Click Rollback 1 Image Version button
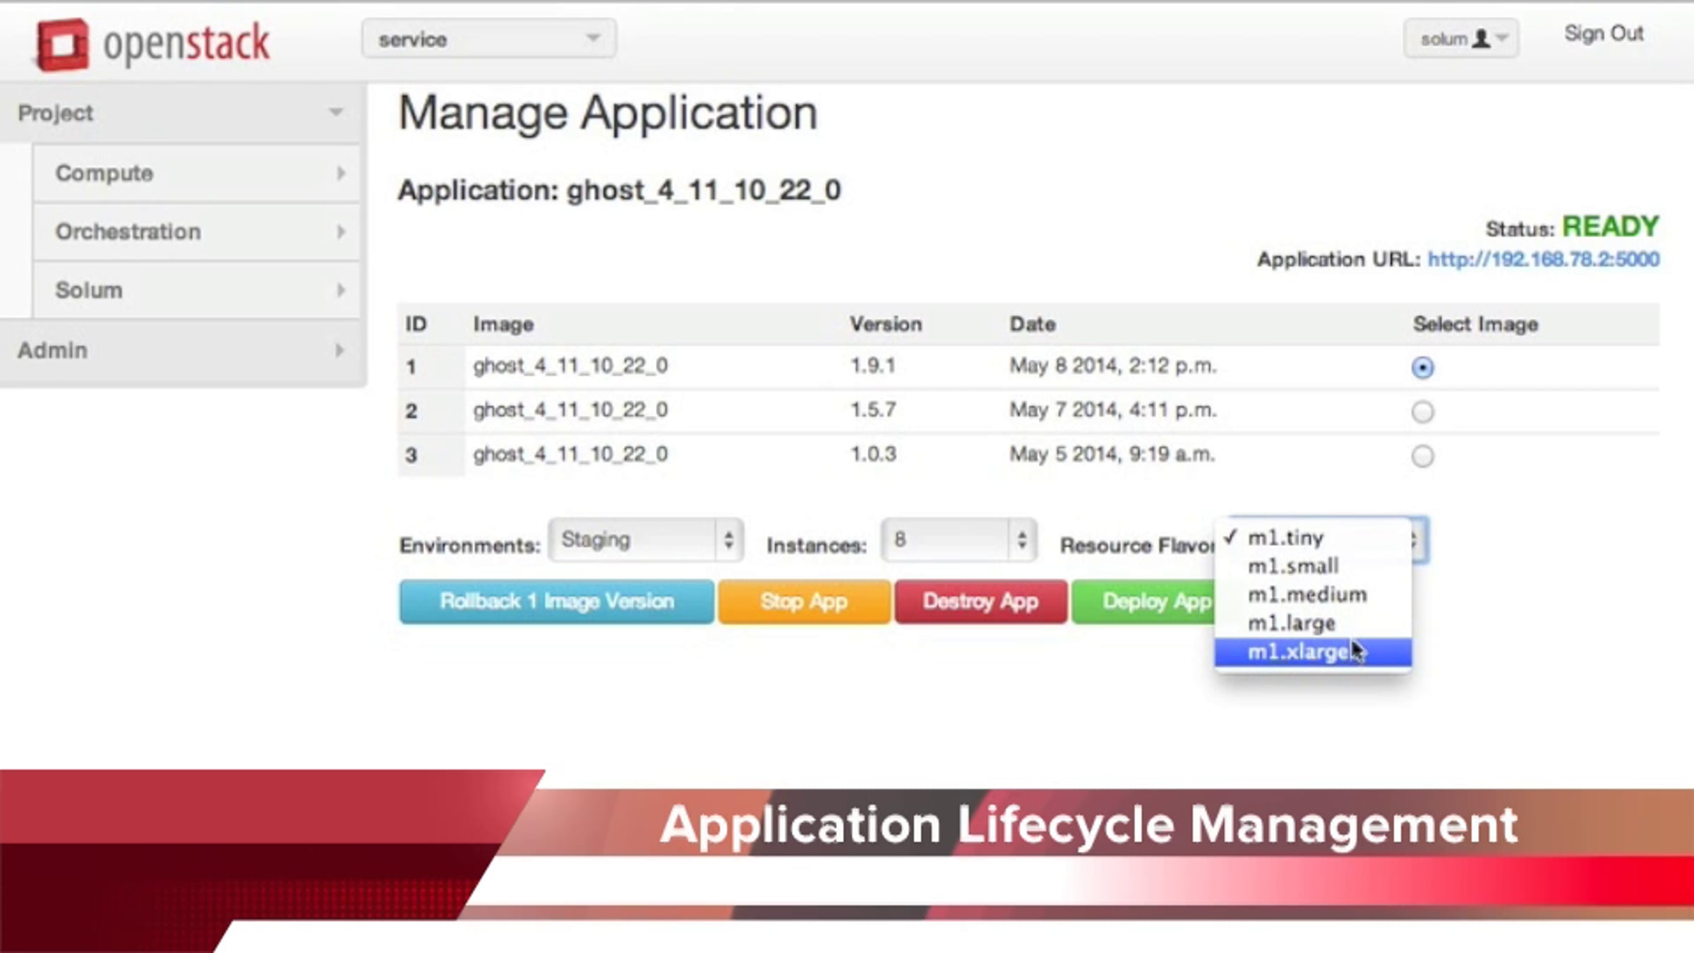 click(556, 601)
